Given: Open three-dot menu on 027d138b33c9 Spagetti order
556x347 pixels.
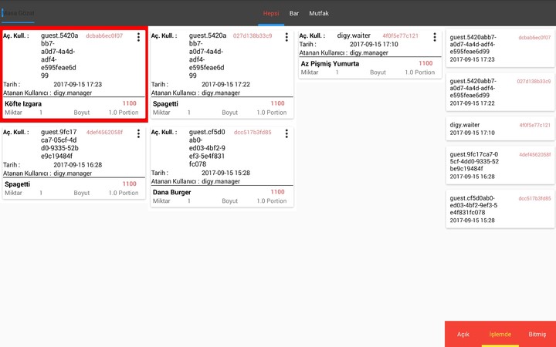Looking at the screenshot, I should pos(286,37).
